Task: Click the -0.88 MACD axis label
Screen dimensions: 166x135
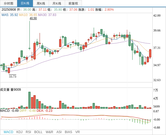Action: point(156,128)
